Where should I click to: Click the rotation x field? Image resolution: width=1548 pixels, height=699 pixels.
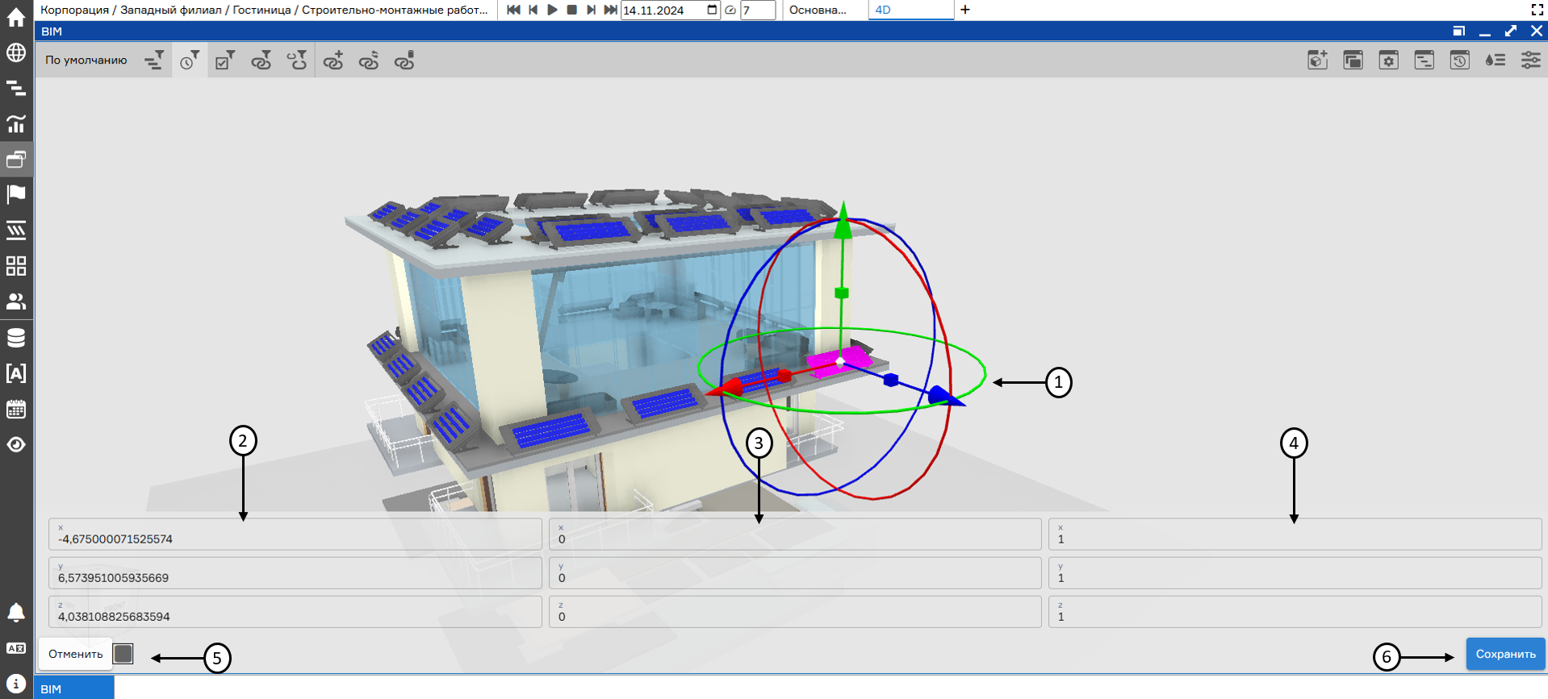point(795,535)
